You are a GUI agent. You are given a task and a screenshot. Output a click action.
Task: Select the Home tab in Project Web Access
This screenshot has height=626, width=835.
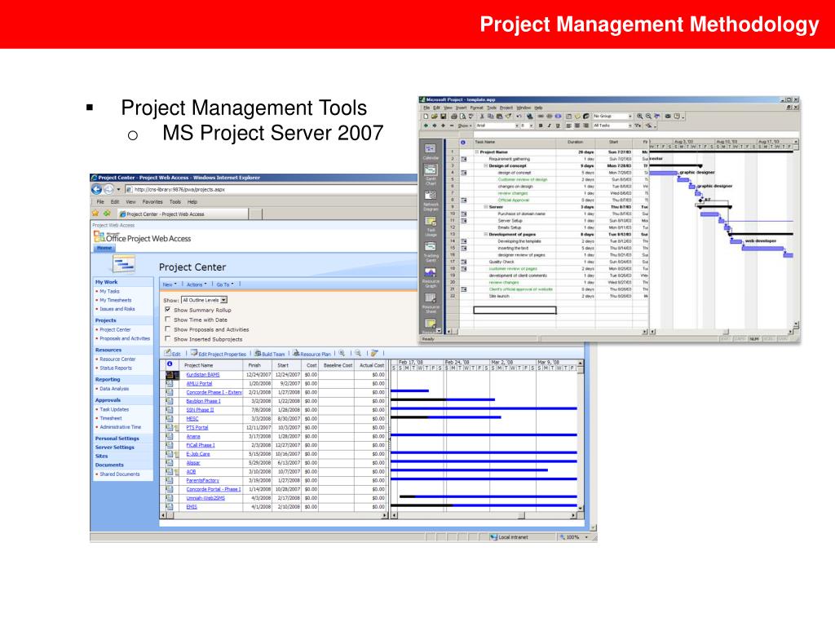pyautogui.click(x=104, y=248)
